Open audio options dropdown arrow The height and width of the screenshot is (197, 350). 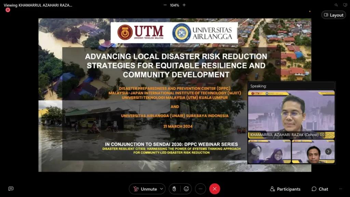tap(161, 189)
